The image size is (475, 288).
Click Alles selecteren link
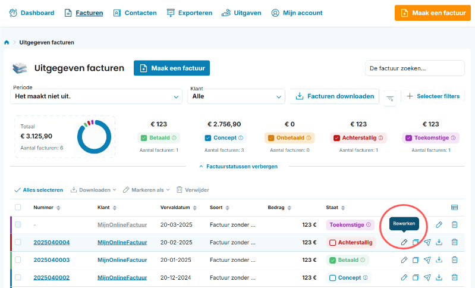click(x=39, y=190)
